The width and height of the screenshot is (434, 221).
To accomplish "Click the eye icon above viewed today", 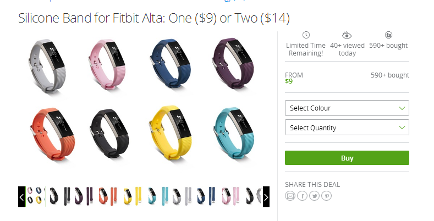I will point(347,35).
